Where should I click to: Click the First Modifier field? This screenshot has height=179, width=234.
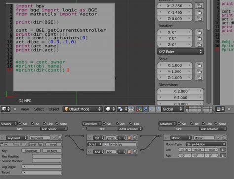point(47,156)
